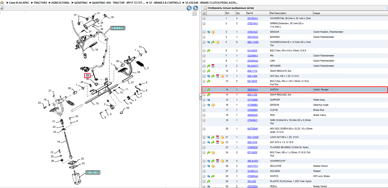This screenshot has height=188, width=388.
Task: Select the 'Pedal Assy' usage cell
Action: [319, 100]
